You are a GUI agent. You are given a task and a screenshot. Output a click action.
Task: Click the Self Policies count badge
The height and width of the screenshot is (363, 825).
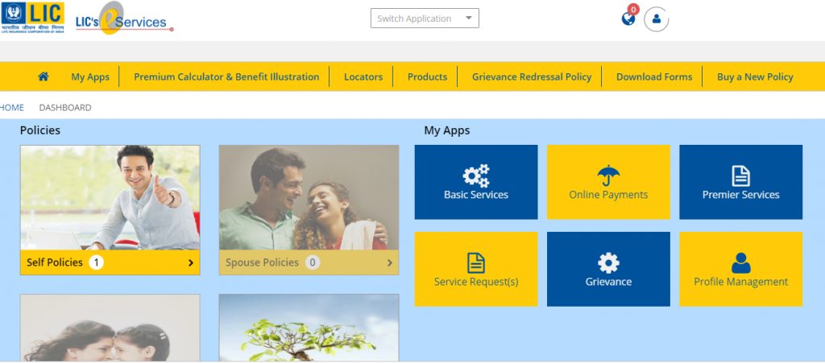96,262
